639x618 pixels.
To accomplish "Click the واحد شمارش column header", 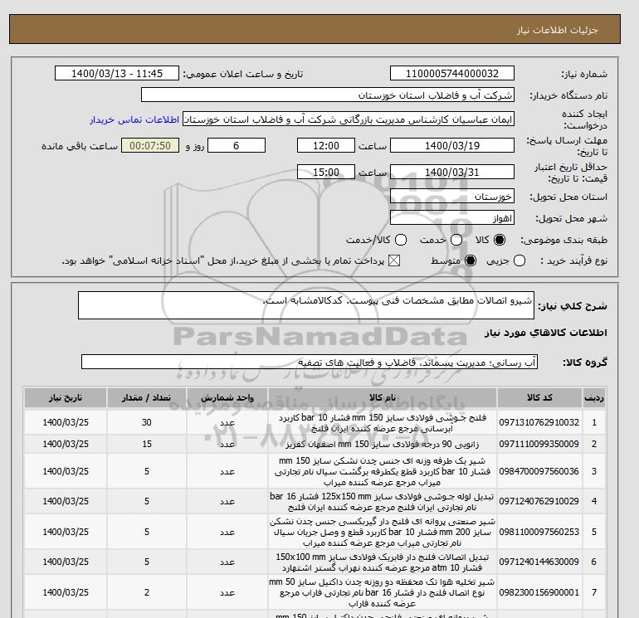I will [227, 397].
